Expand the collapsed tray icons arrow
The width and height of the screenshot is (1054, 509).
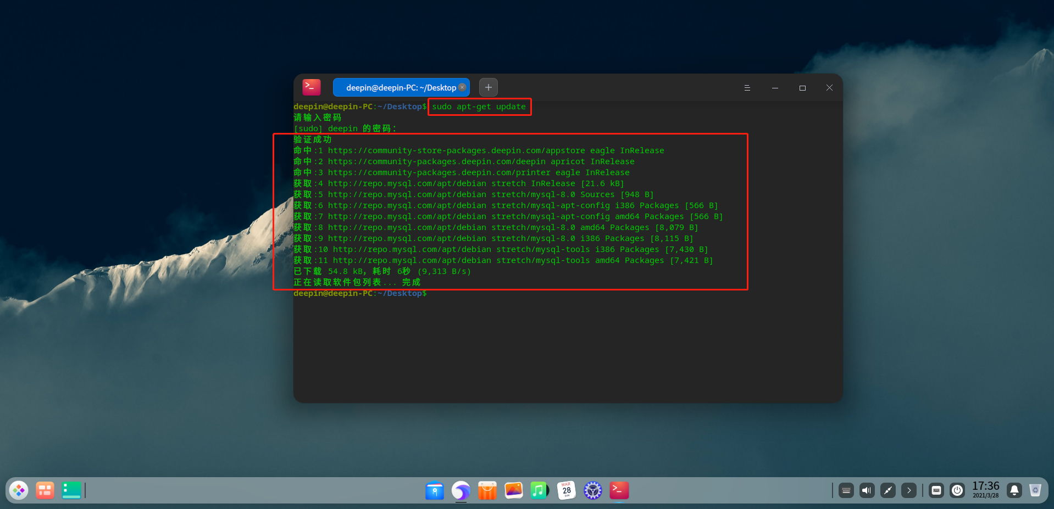[x=909, y=490]
